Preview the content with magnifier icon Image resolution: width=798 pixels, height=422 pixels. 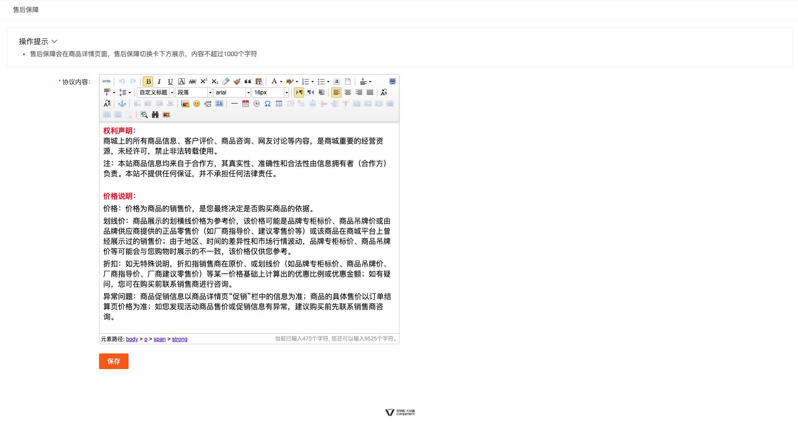144,115
